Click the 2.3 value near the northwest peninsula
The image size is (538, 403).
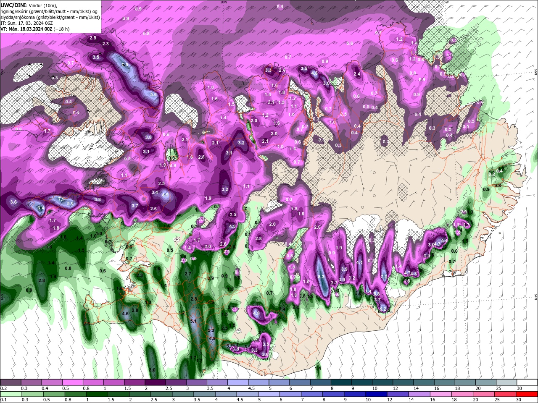coord(105,44)
